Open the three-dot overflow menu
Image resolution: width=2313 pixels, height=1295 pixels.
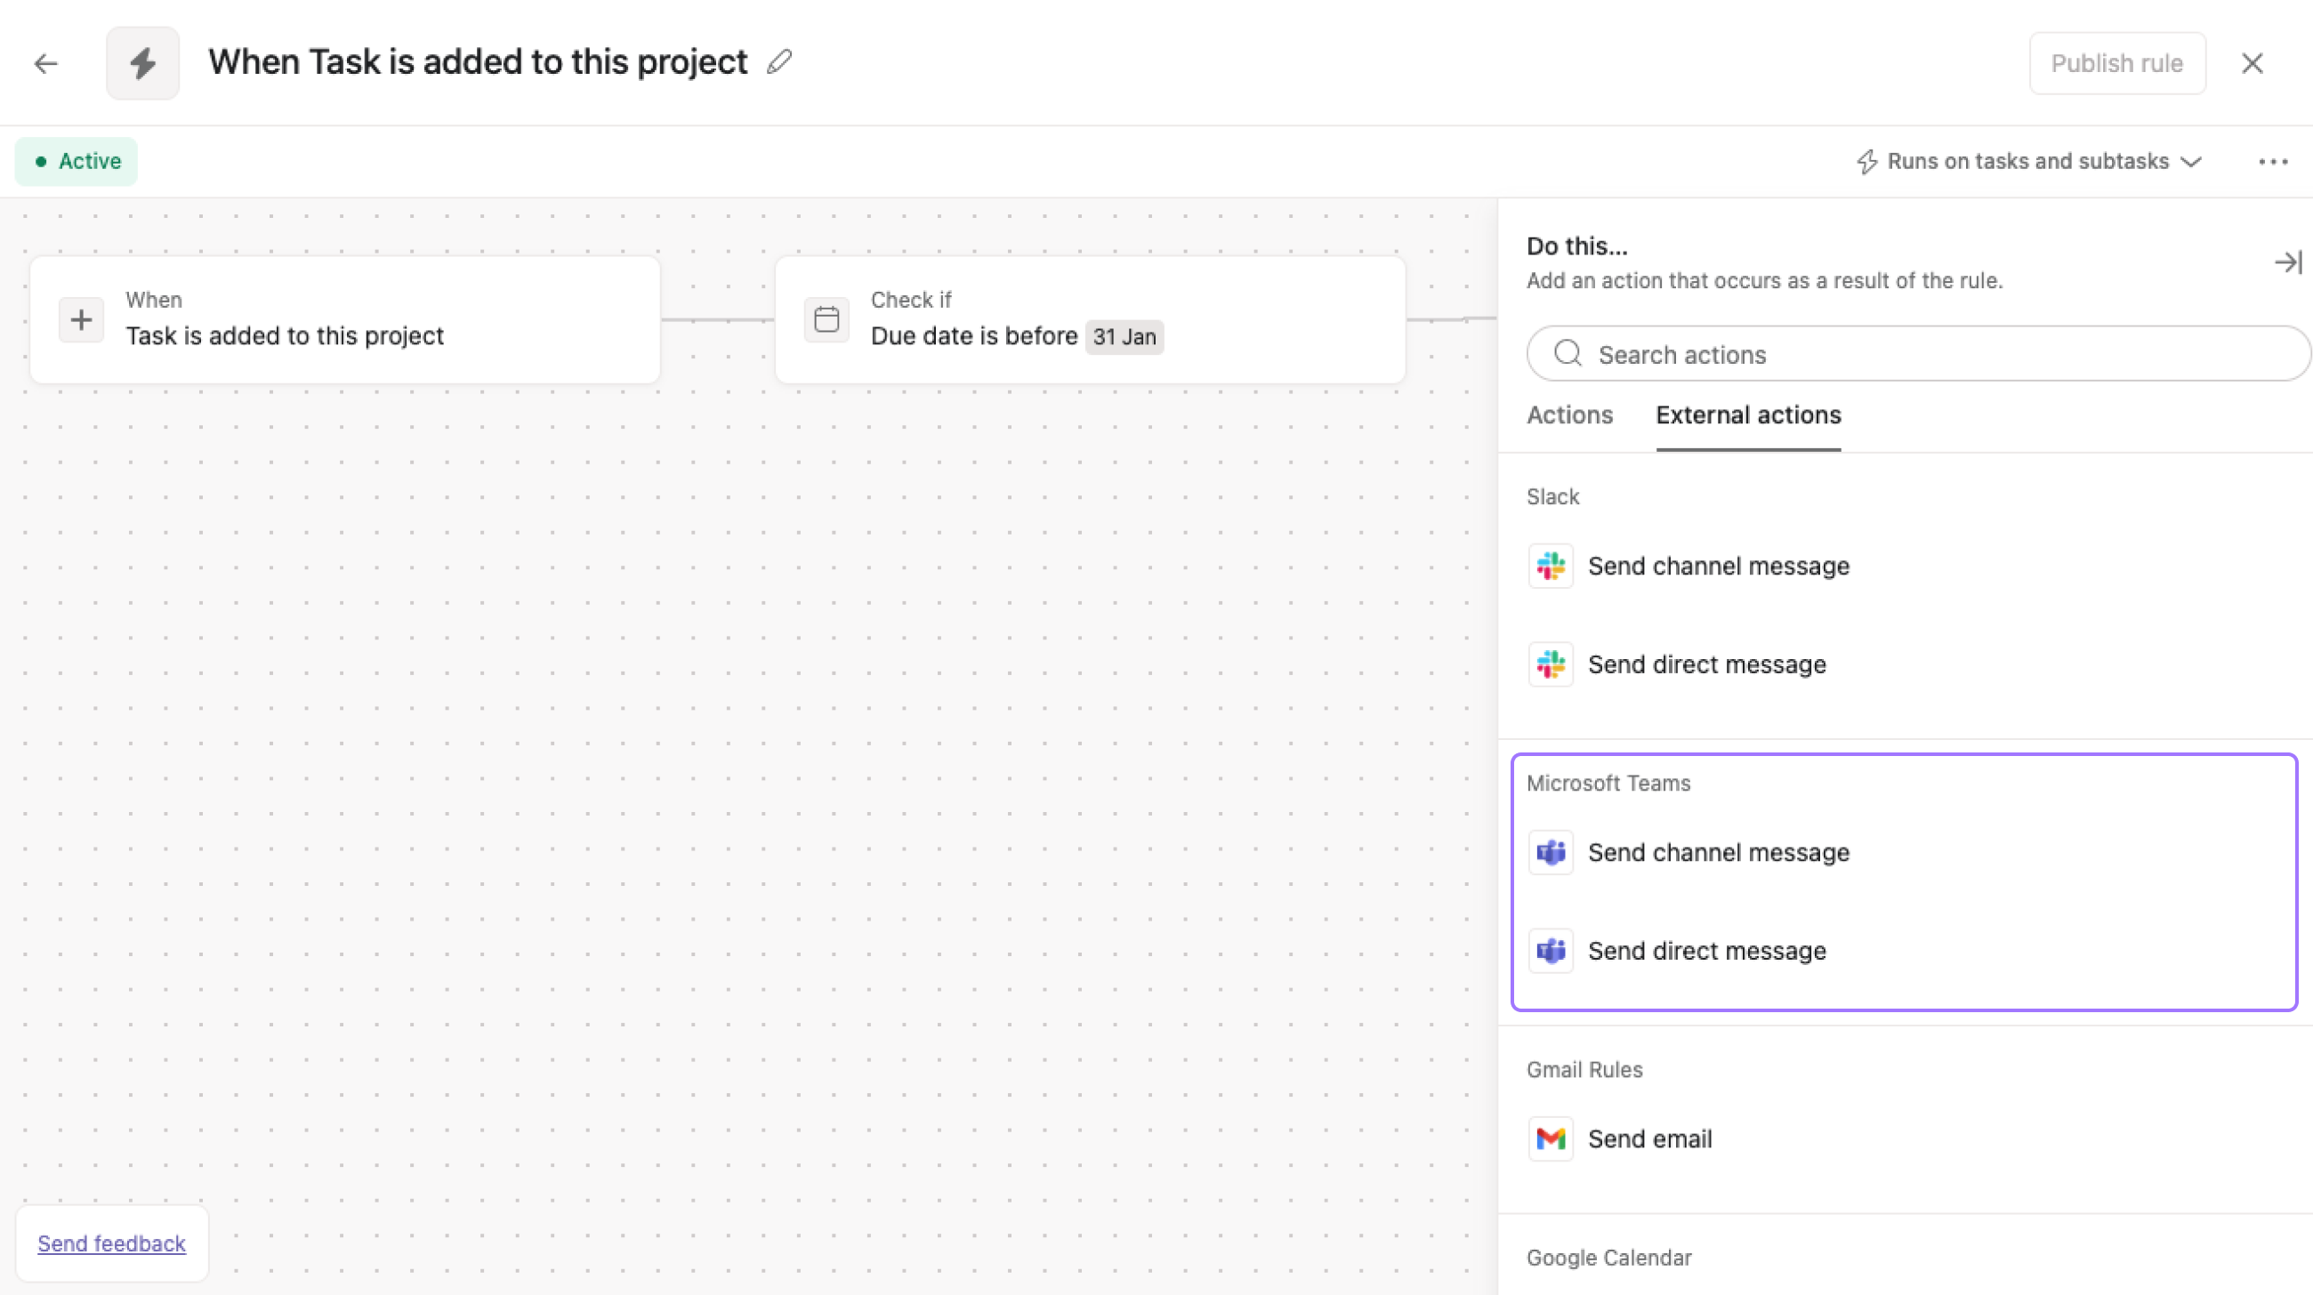click(2273, 161)
